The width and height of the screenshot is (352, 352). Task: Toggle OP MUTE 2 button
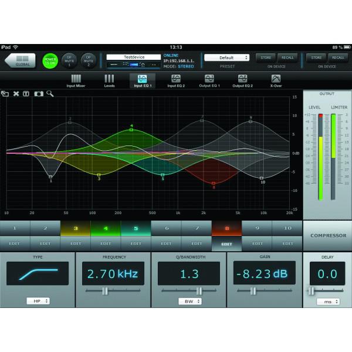click(x=89, y=61)
